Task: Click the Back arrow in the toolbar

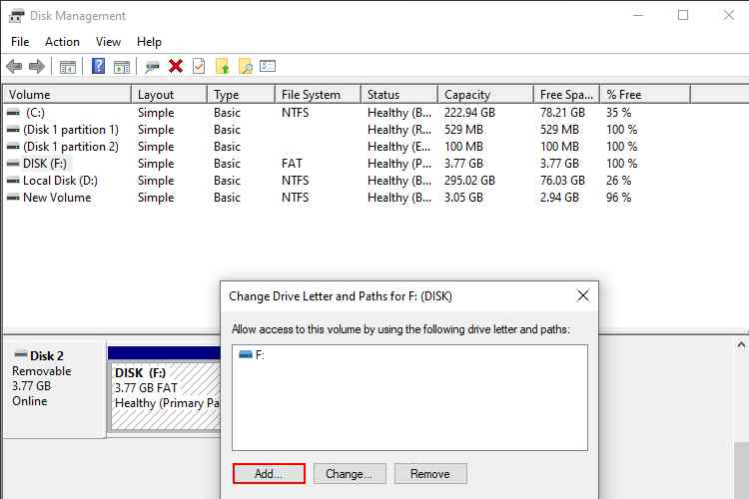Action: pos(14,67)
